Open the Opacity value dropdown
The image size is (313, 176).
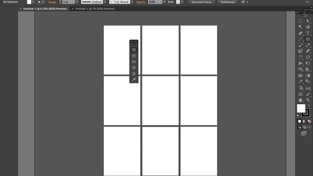point(164,2)
